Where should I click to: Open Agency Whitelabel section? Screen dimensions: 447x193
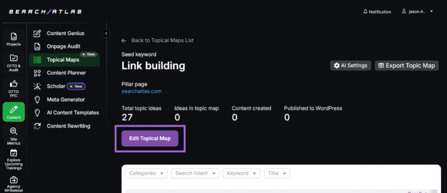(14, 184)
